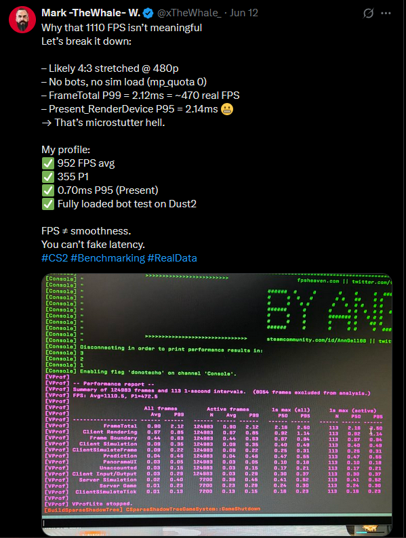Click the 'All frames' column header in the image
This screenshot has width=406, height=538.
pyautogui.click(x=161, y=409)
